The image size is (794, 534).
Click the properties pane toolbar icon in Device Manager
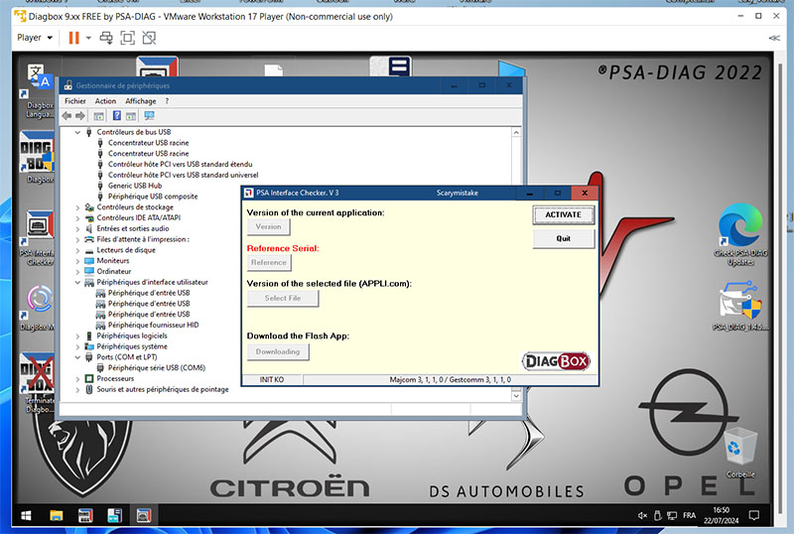point(131,116)
